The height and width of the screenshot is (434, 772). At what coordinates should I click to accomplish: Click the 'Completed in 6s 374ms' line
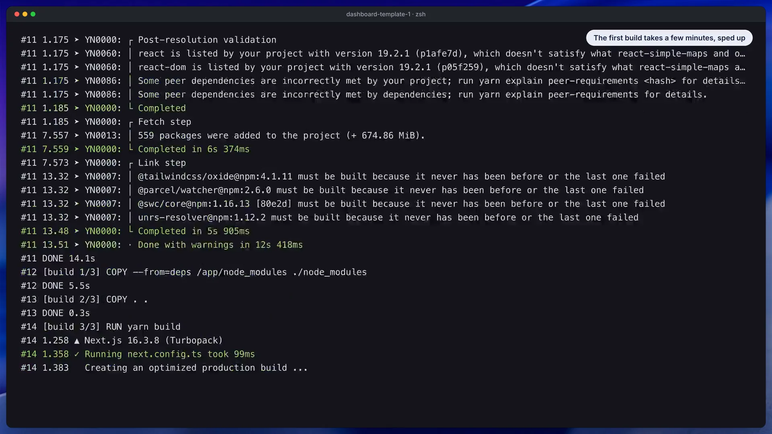point(135,149)
